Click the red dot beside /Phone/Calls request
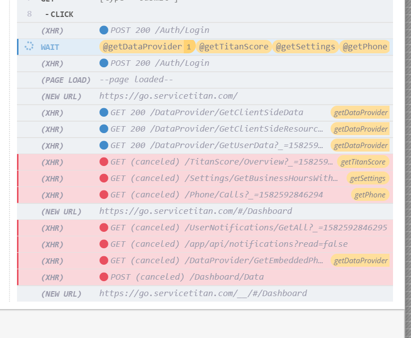The height and width of the screenshot is (338, 411). [103, 194]
